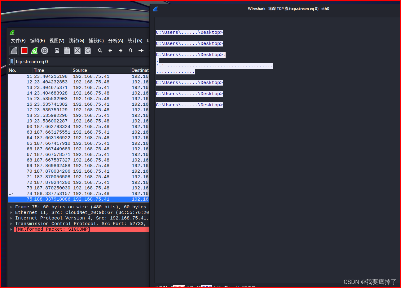Select packet number 63 row
The width and height of the screenshot is (401, 288).
[79, 132]
